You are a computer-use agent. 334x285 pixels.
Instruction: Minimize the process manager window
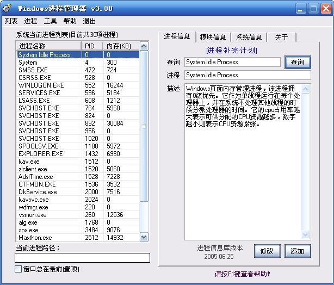click(x=301, y=9)
